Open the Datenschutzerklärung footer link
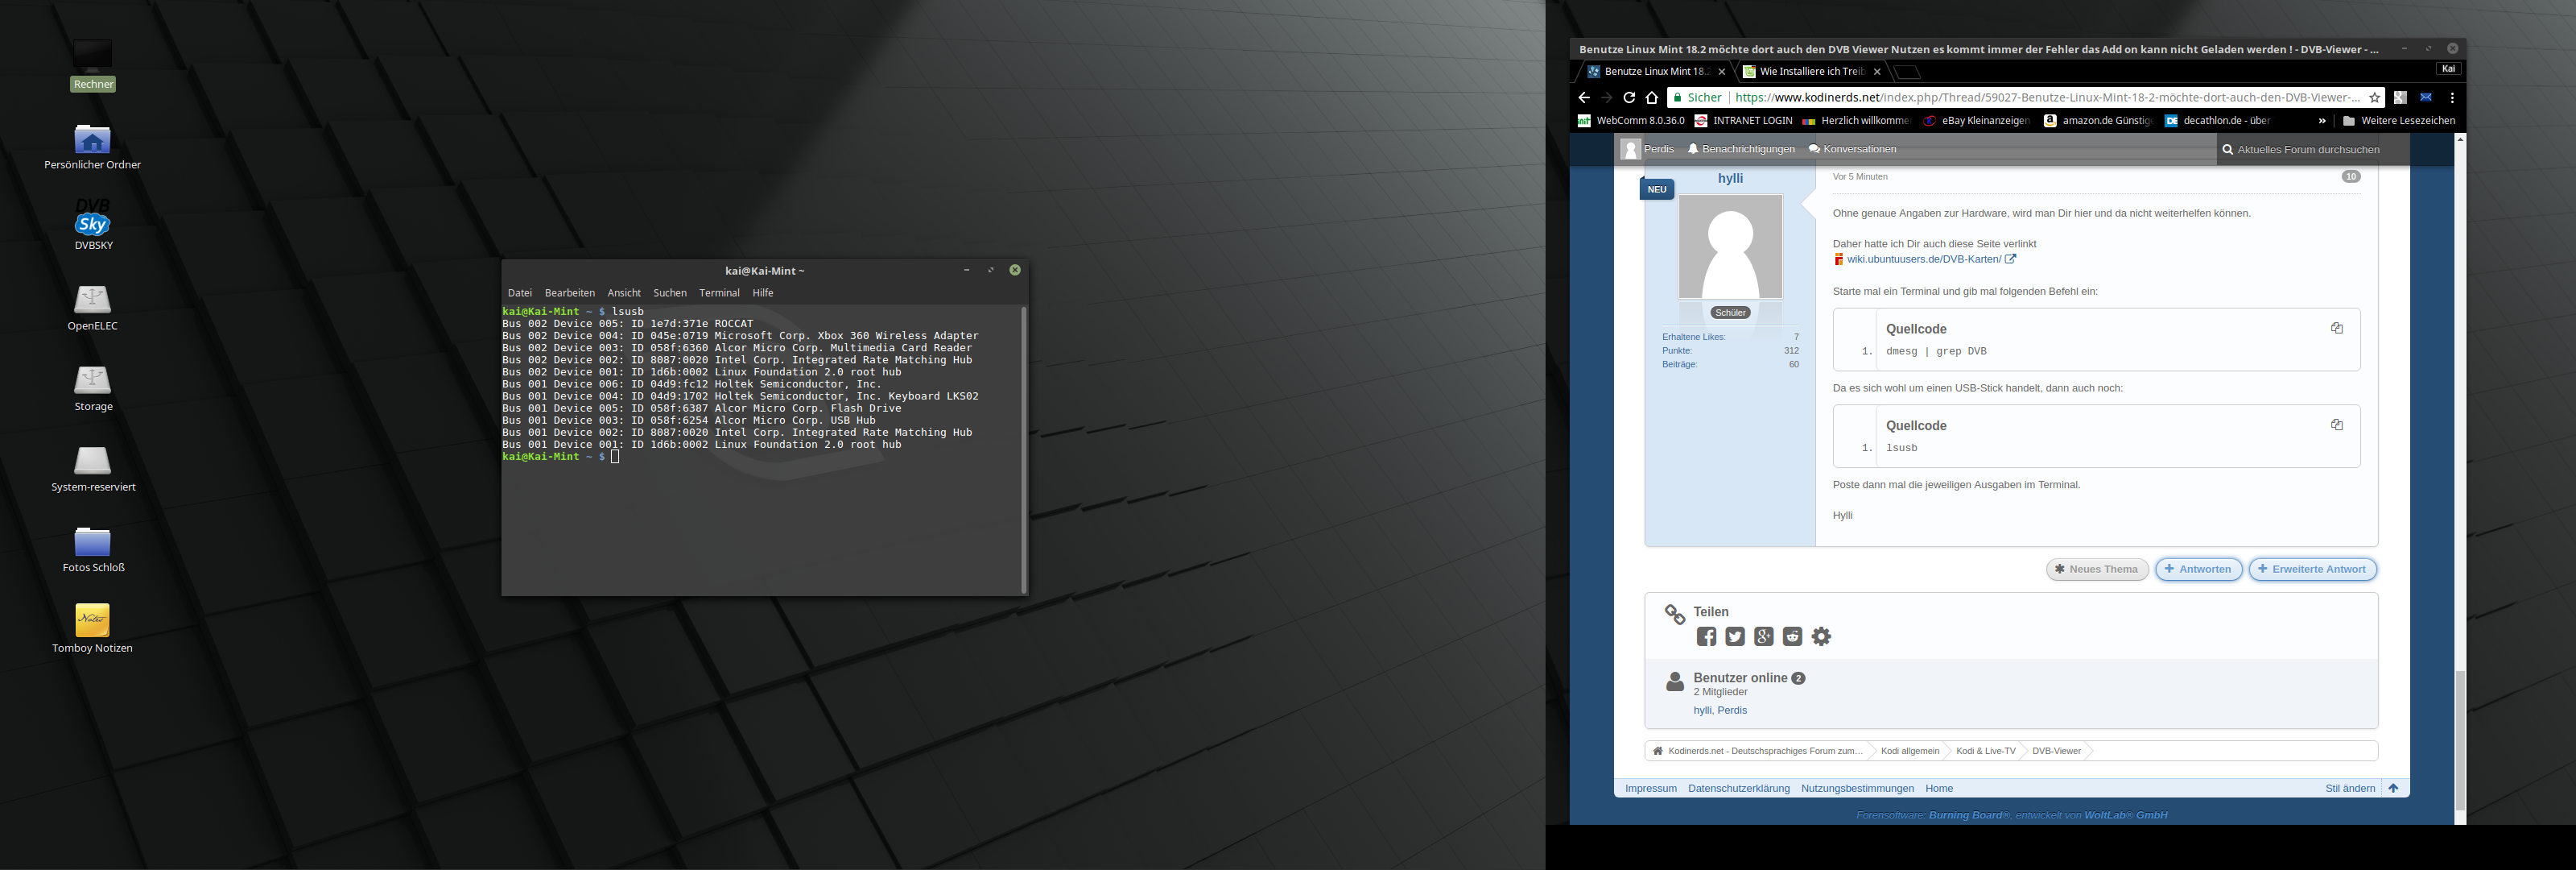 tap(1739, 788)
